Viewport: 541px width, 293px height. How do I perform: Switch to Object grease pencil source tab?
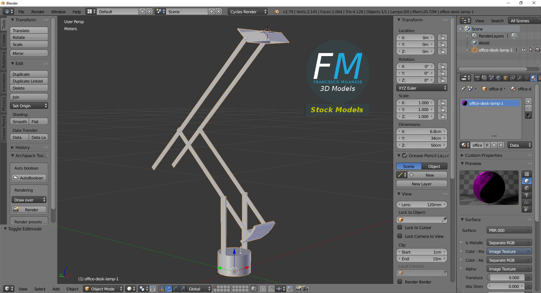(x=434, y=166)
